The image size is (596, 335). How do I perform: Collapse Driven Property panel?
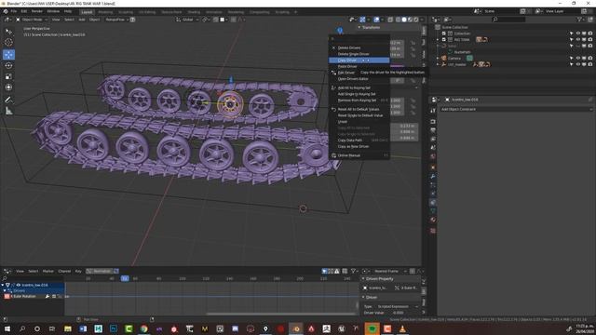click(363, 279)
